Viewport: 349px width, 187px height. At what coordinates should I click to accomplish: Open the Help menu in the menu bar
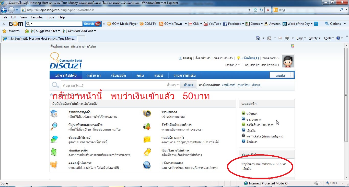tap(62, 17)
